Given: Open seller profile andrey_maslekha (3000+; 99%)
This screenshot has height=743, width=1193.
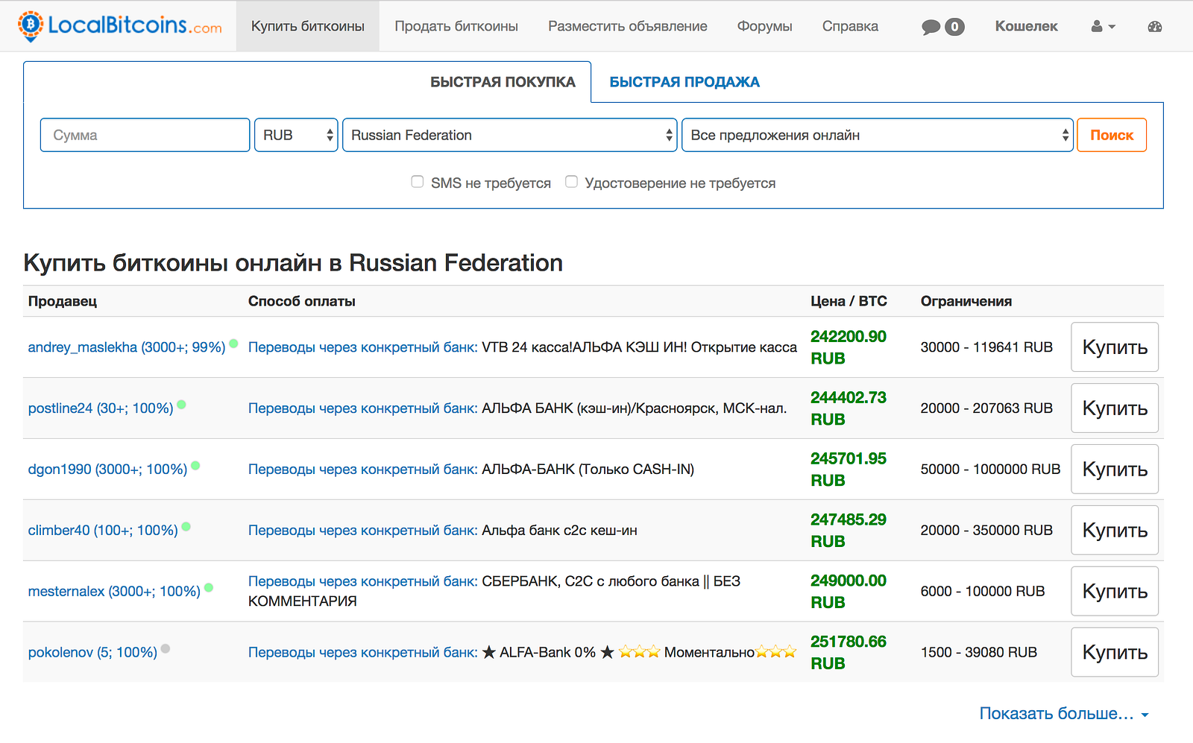Looking at the screenshot, I should (x=127, y=347).
